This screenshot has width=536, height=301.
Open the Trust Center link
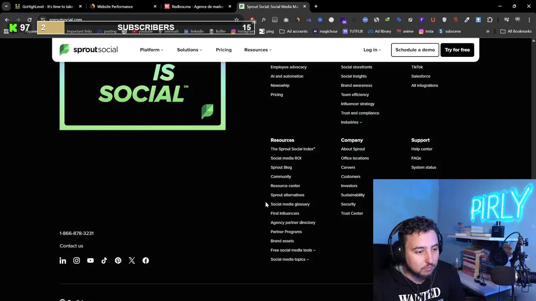pyautogui.click(x=352, y=213)
